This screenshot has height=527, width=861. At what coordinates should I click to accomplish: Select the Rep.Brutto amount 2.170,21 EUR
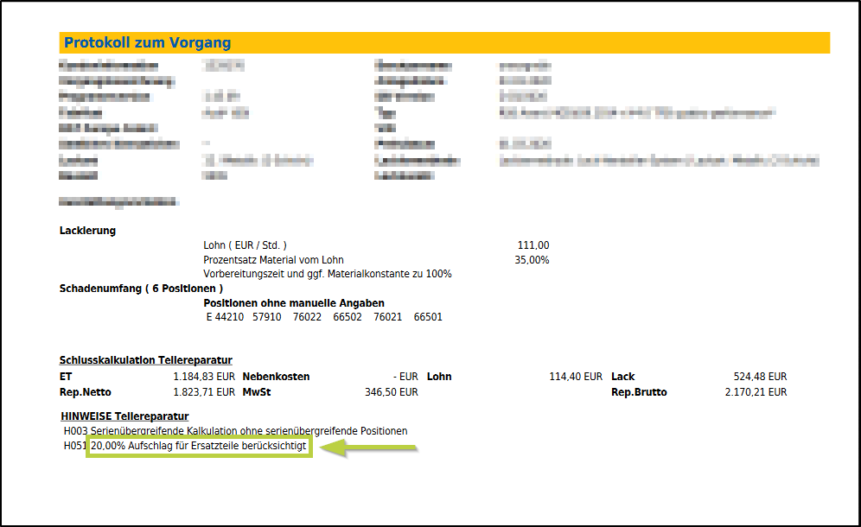[x=755, y=392]
